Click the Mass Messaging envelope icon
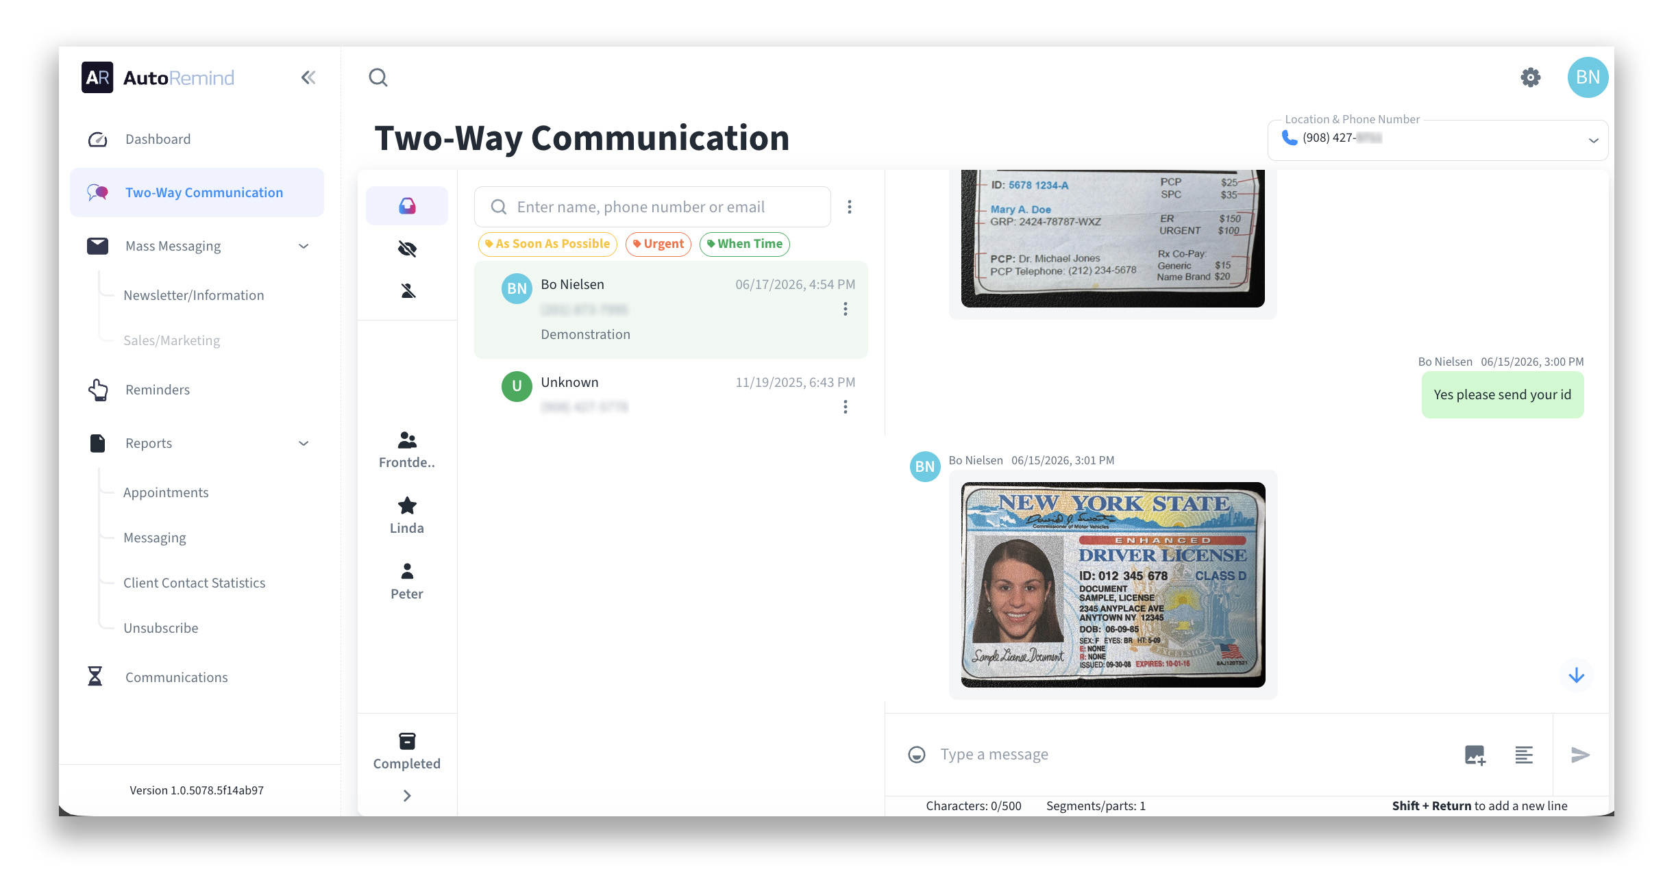This screenshot has width=1676, height=893. 97,246
